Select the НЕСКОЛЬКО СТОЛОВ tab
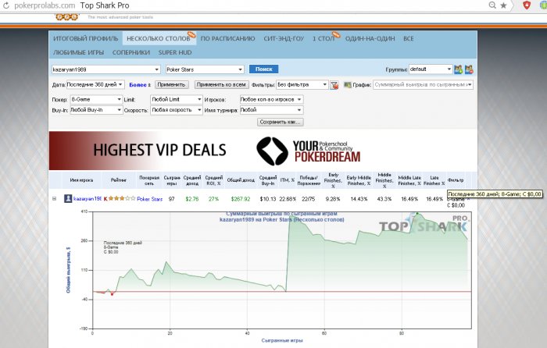Image resolution: width=547 pixels, height=348 pixels. [x=159, y=39]
